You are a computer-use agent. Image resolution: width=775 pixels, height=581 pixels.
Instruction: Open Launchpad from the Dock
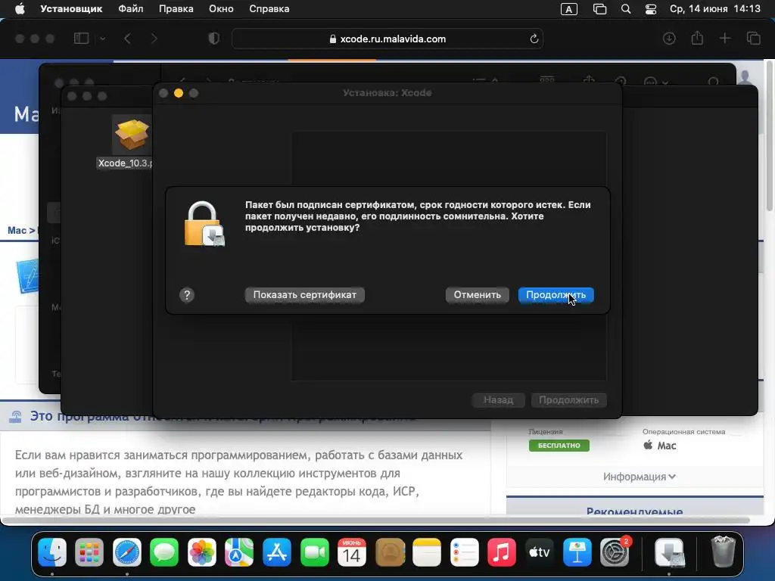pyautogui.click(x=89, y=551)
